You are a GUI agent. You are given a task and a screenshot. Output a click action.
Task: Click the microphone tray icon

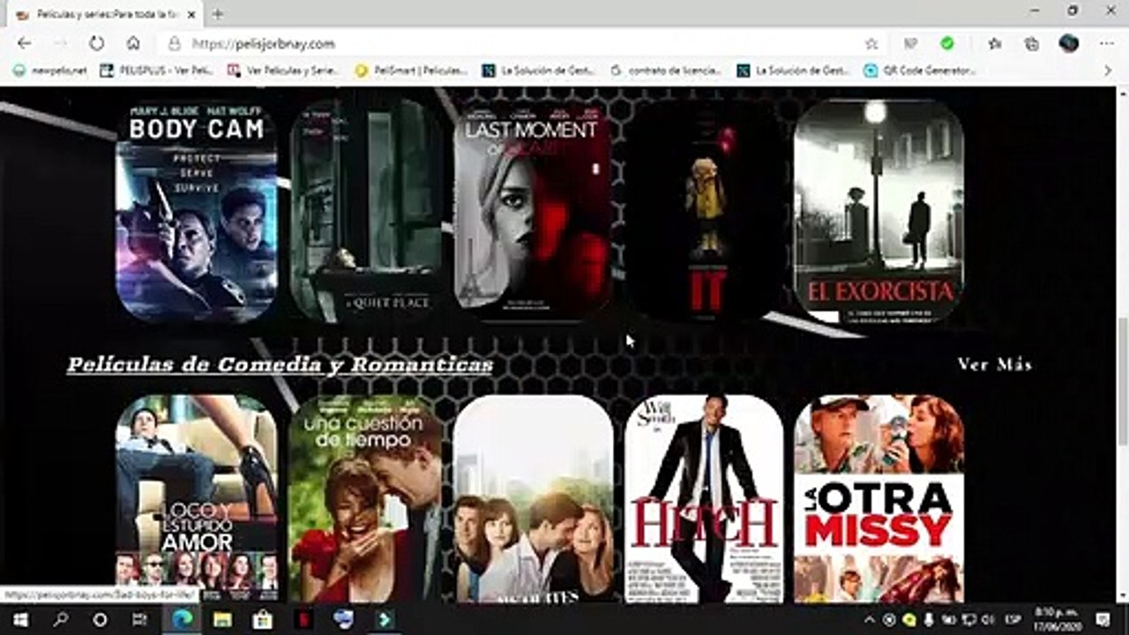click(929, 619)
